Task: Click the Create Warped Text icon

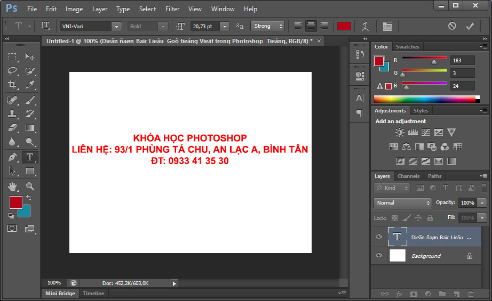Action: tap(365, 26)
